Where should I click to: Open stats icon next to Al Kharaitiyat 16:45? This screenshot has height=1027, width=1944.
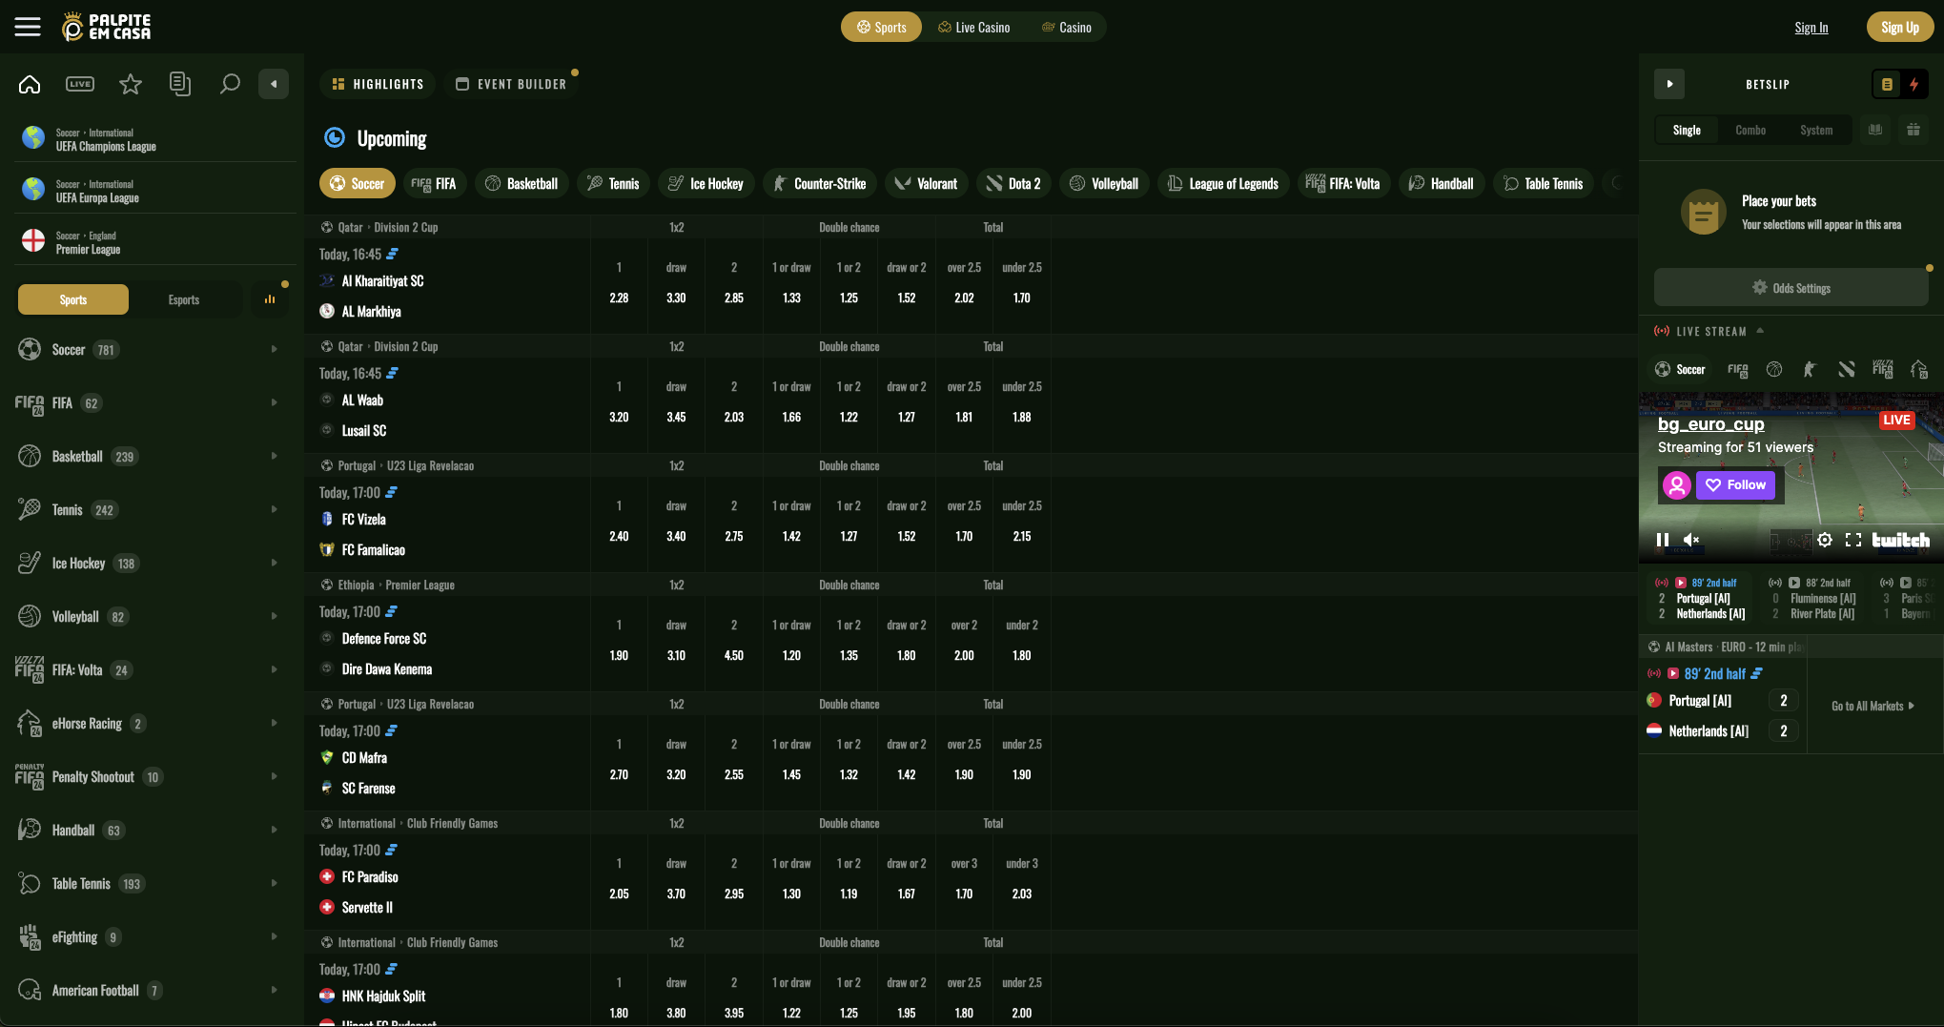392,255
